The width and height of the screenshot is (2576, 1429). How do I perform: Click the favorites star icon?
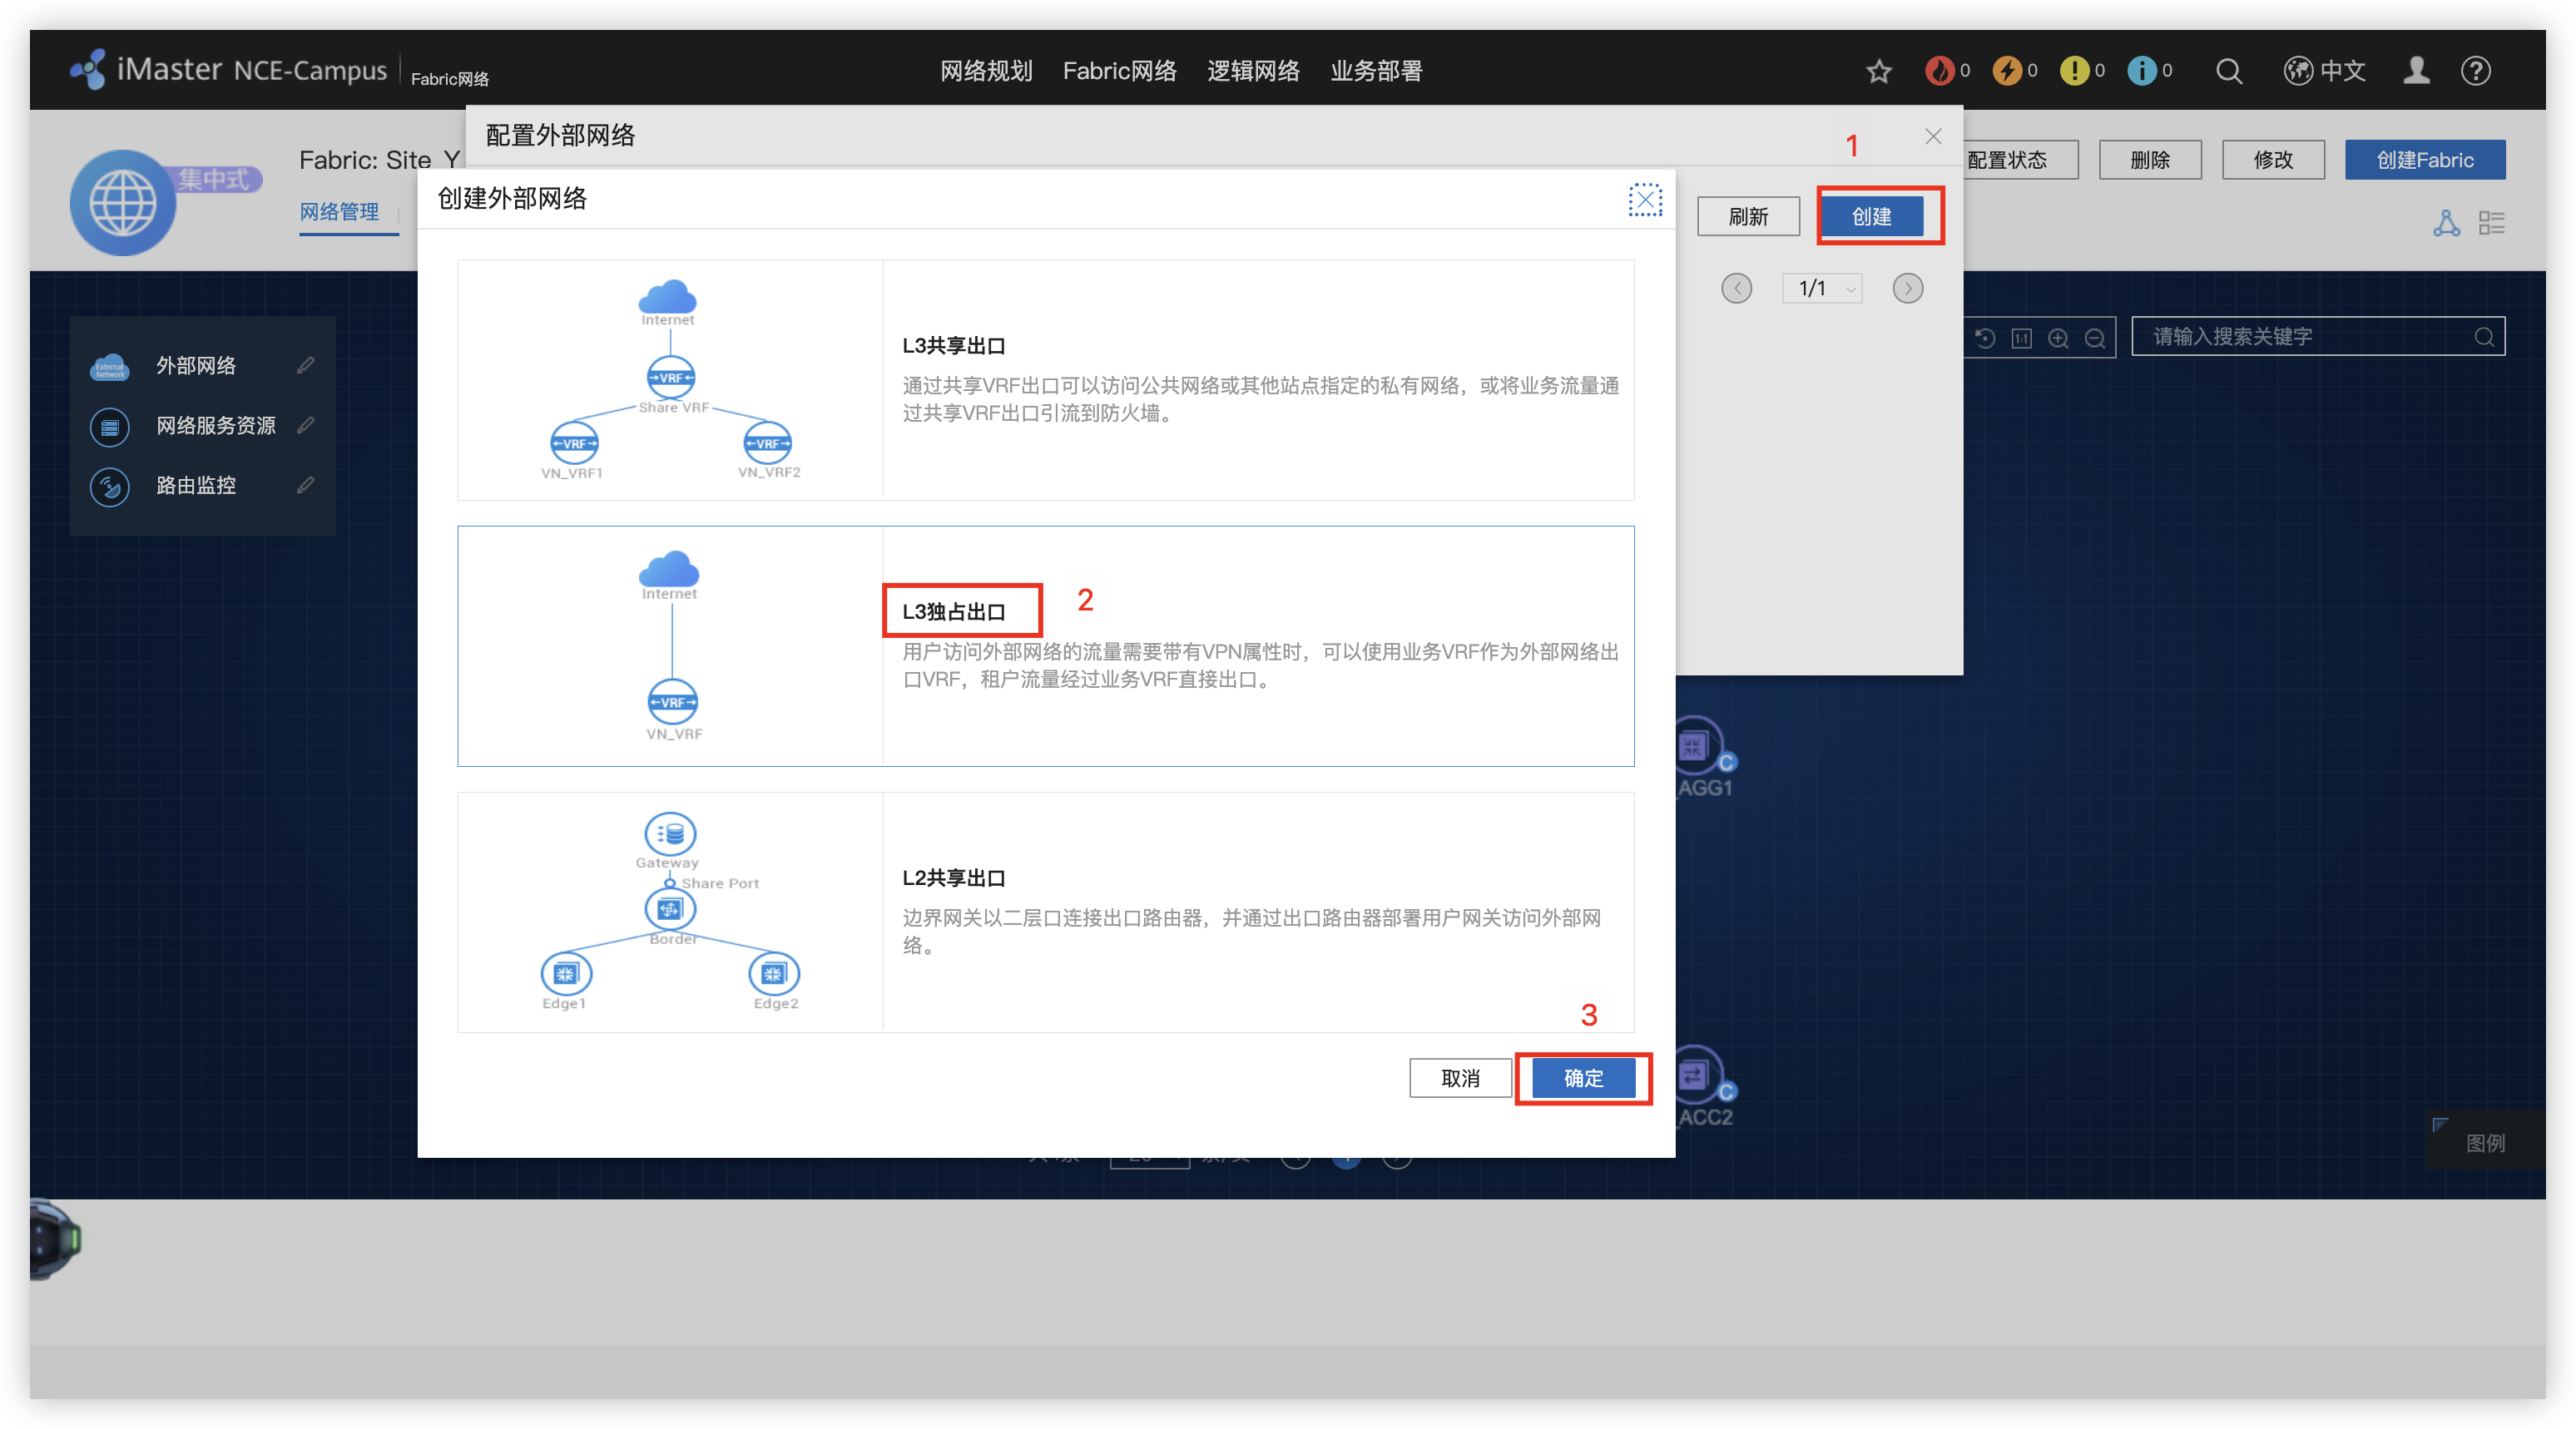[x=1878, y=71]
